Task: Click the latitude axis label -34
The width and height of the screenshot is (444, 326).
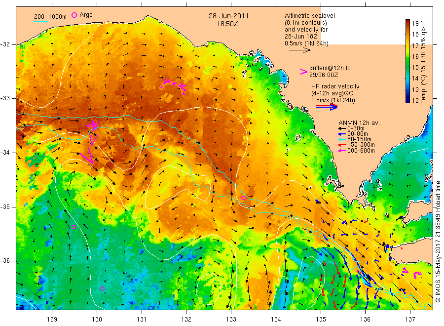Action: [5, 153]
